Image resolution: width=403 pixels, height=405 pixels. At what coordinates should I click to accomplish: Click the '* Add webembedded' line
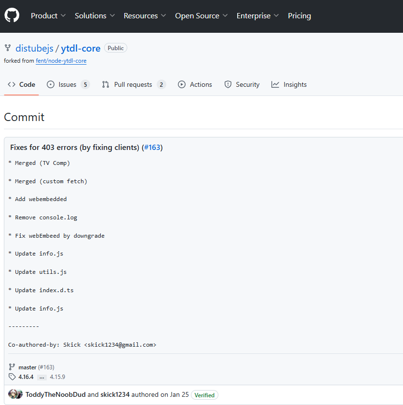pos(38,199)
